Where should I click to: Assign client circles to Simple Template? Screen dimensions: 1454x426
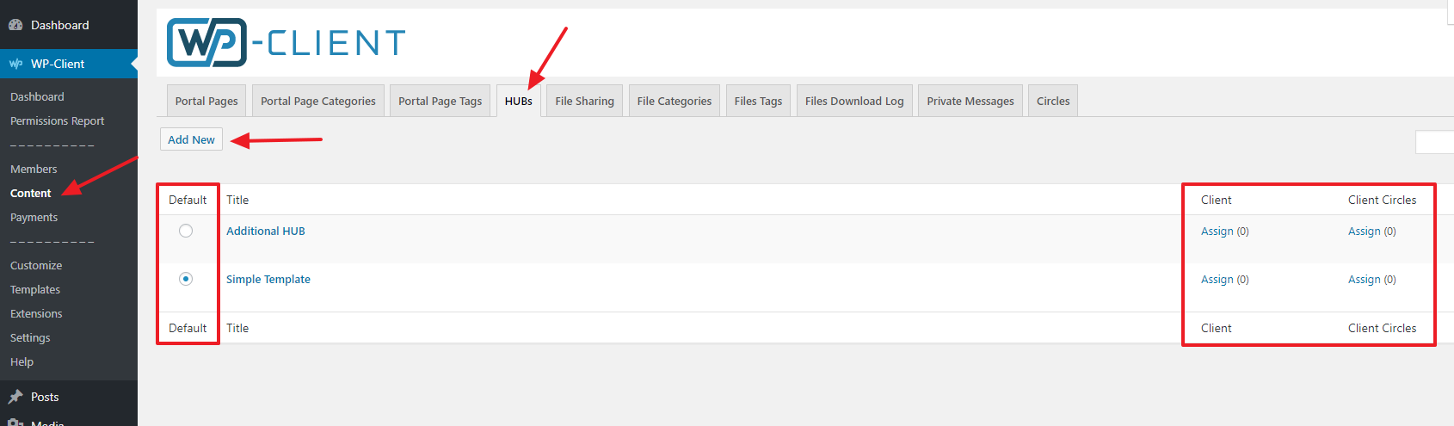[x=1365, y=279]
